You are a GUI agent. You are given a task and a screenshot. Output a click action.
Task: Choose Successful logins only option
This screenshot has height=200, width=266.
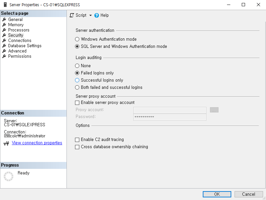point(77,80)
